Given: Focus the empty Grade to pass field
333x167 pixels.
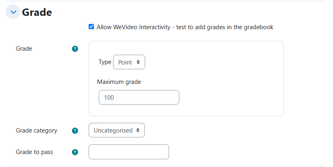Looking at the screenshot, I should point(129,152).
